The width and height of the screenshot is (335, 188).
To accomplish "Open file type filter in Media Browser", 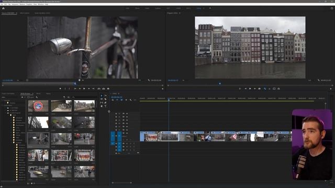I will [64, 97].
